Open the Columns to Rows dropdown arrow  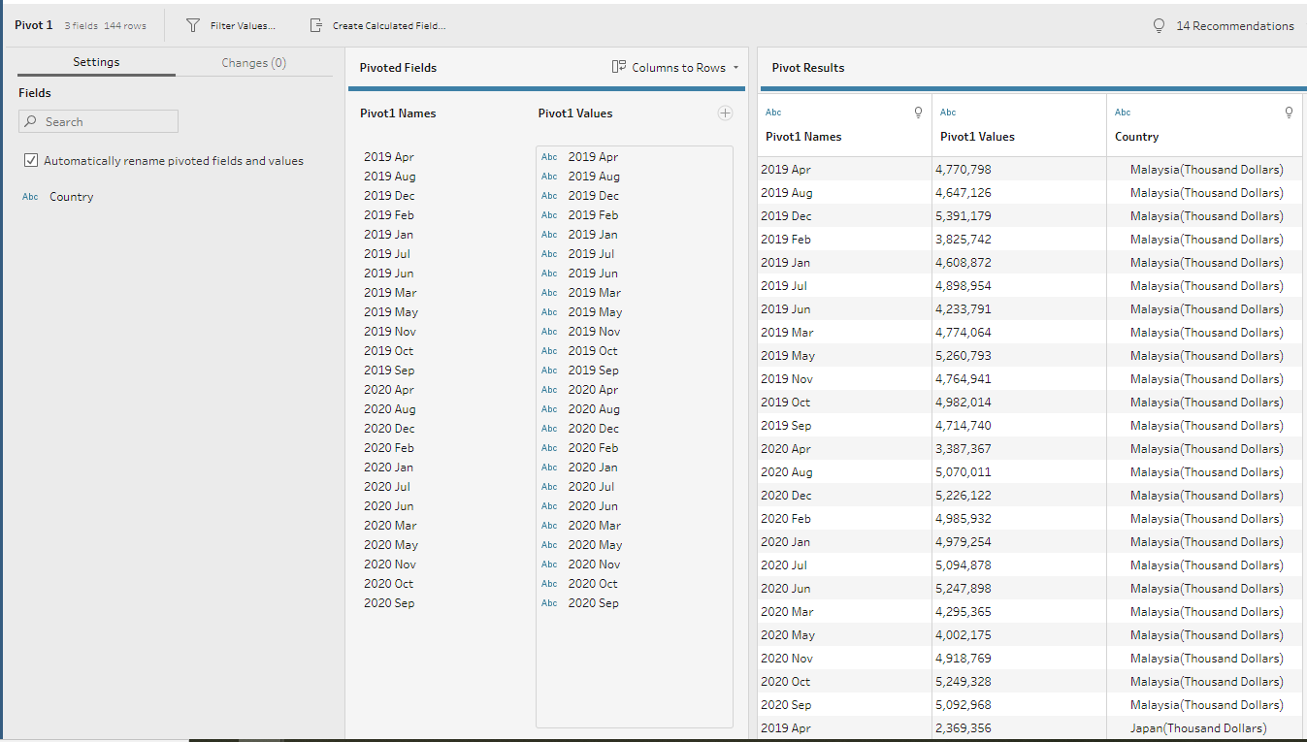coord(735,68)
